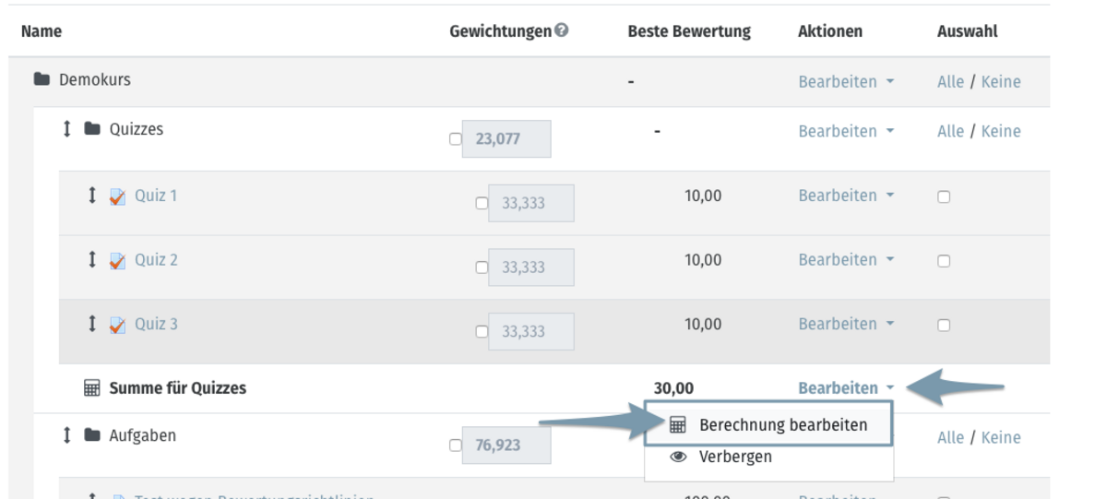Image resolution: width=1107 pixels, height=499 pixels.
Task: Tick the selection checkbox for Quiz 1
Action: click(944, 196)
